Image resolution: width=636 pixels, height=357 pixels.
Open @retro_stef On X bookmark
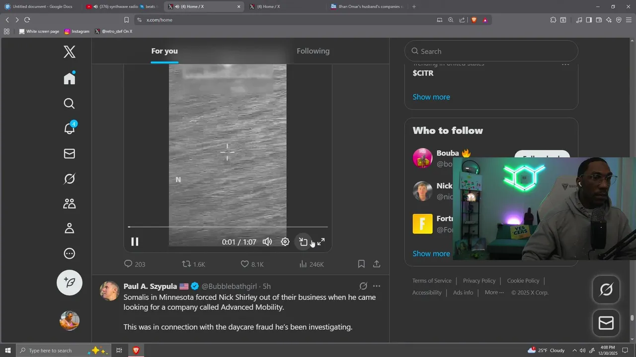[x=113, y=31]
